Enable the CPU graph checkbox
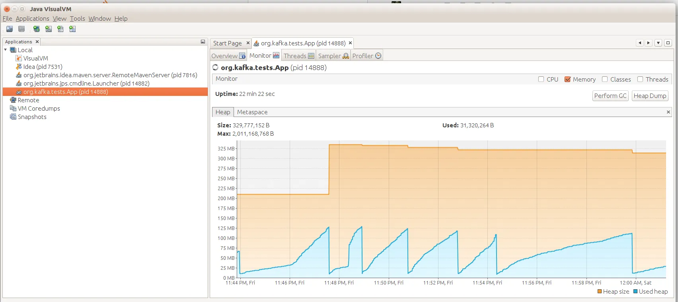 pyautogui.click(x=541, y=79)
